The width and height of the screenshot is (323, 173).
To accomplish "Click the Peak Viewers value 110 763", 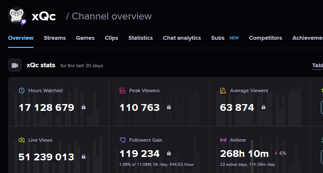I will click(x=140, y=107).
